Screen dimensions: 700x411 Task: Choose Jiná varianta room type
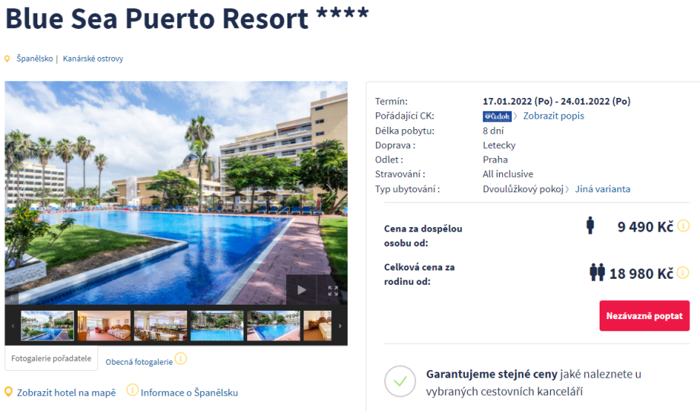point(603,189)
